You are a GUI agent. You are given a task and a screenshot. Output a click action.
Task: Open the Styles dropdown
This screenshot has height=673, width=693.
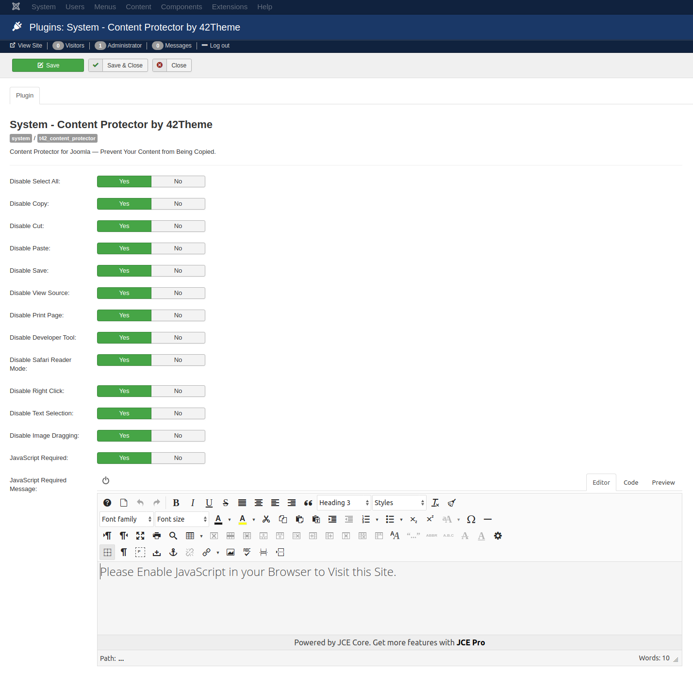point(399,503)
